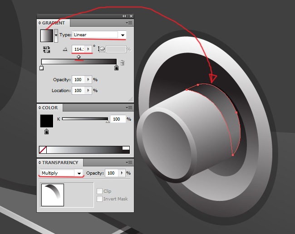Click the gradient stop indicator icon below color swatch
Viewport: 295px width, 234px height.
pyautogui.click(x=46, y=132)
